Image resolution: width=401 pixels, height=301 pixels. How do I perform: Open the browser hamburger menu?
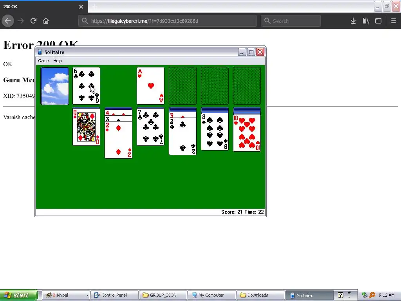click(x=394, y=21)
